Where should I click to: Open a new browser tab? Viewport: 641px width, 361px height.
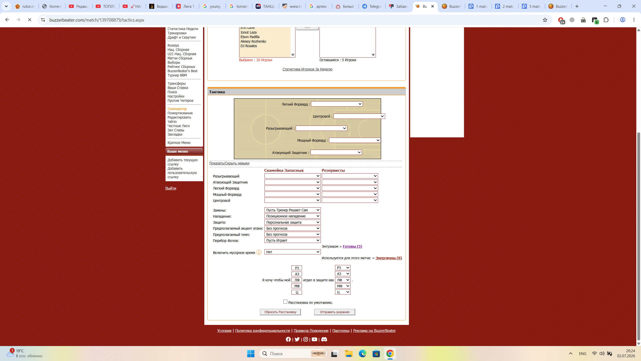pos(577,6)
